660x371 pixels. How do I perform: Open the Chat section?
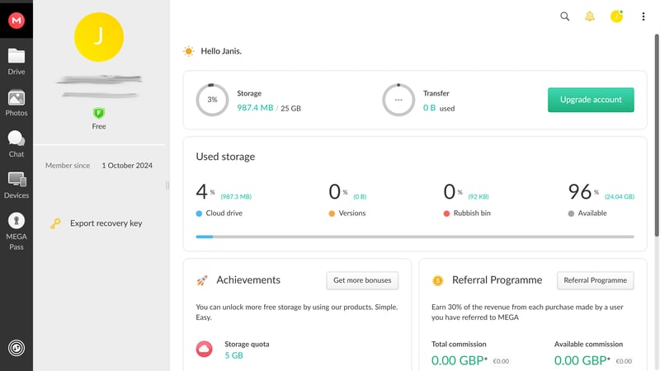(16, 143)
